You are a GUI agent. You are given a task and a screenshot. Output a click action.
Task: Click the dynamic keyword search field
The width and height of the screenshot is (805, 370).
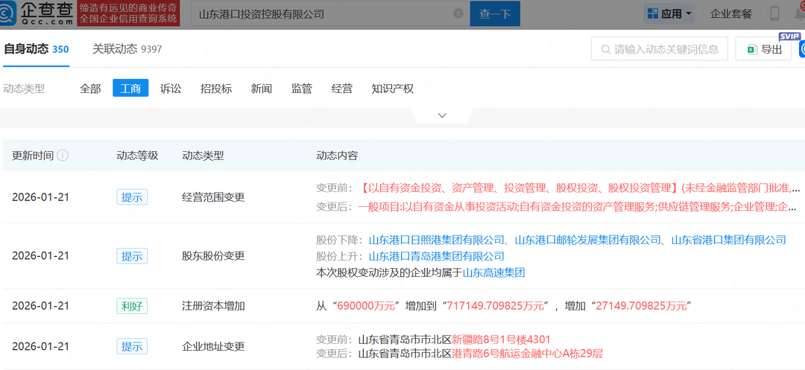[x=665, y=50]
